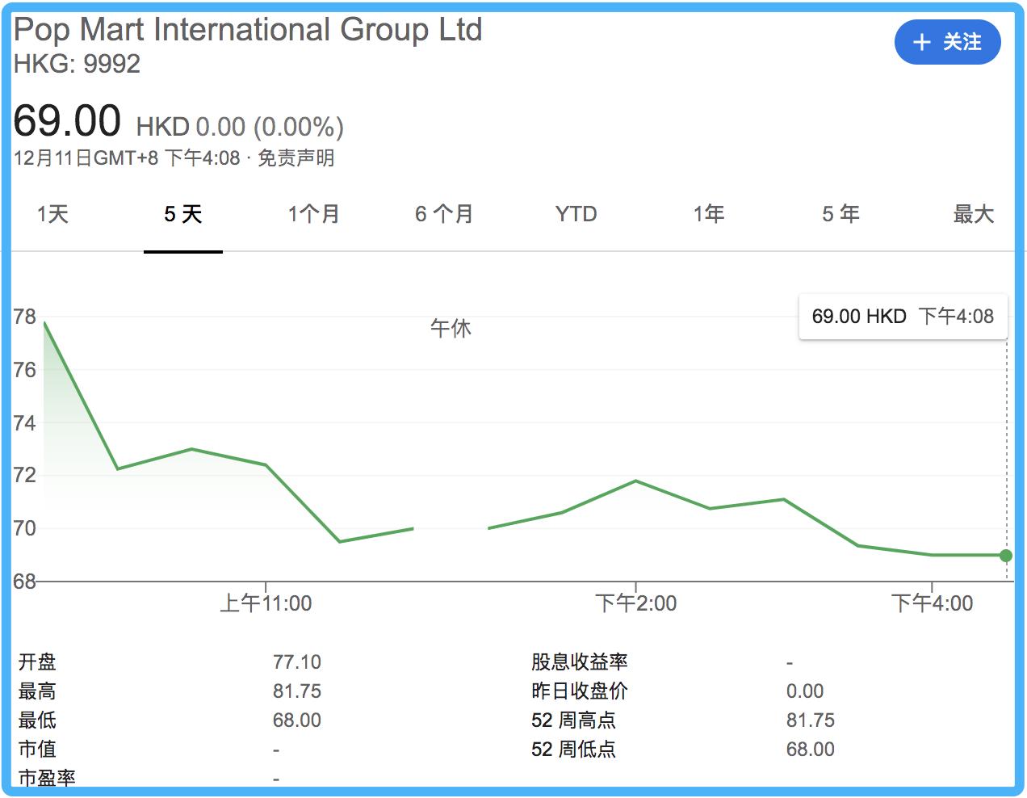Click the plus icon in the 关注 button

tap(921, 42)
